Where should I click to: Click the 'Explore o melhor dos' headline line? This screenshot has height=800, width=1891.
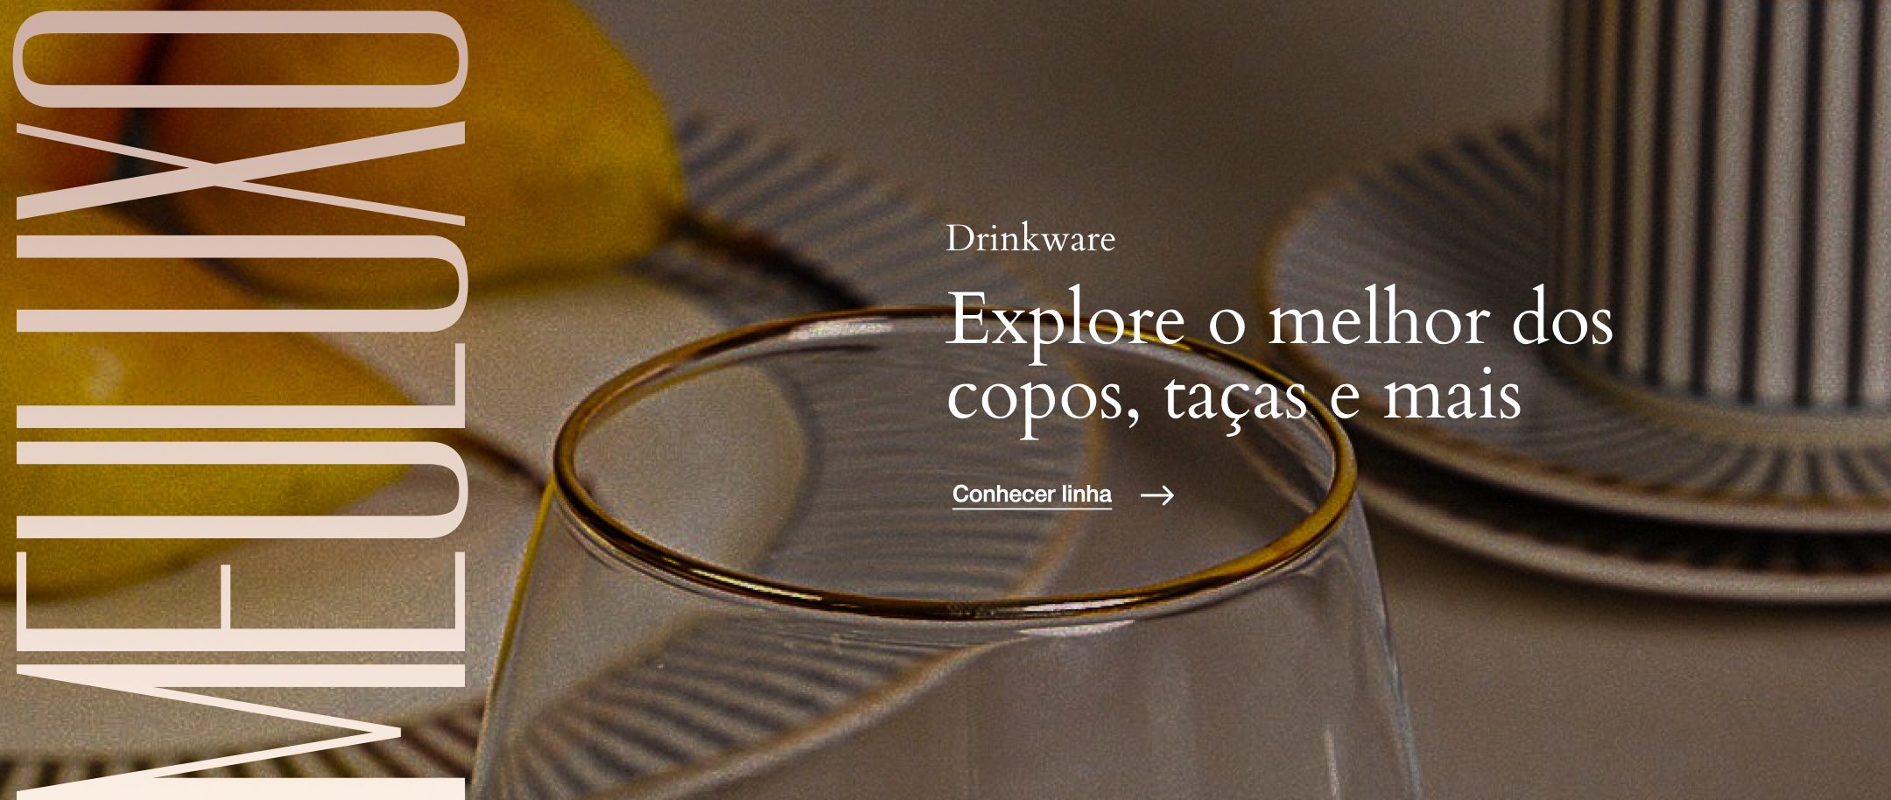(1279, 320)
